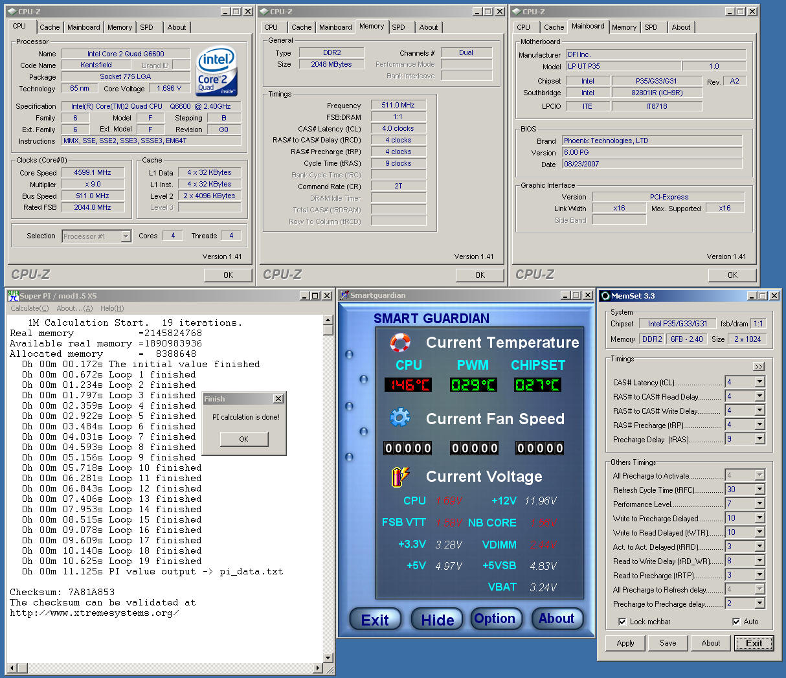Click the left CPU-Z window title icon
This screenshot has height=678, width=786.
12,12
